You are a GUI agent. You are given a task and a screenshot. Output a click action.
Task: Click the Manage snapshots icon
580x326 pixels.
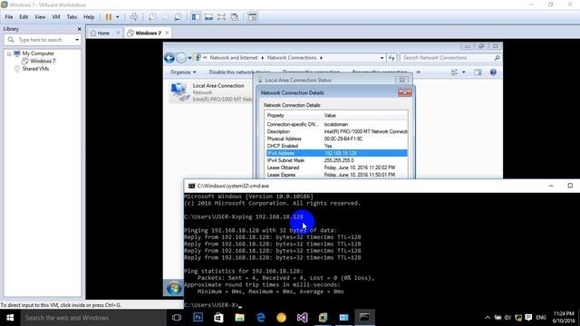(x=178, y=17)
